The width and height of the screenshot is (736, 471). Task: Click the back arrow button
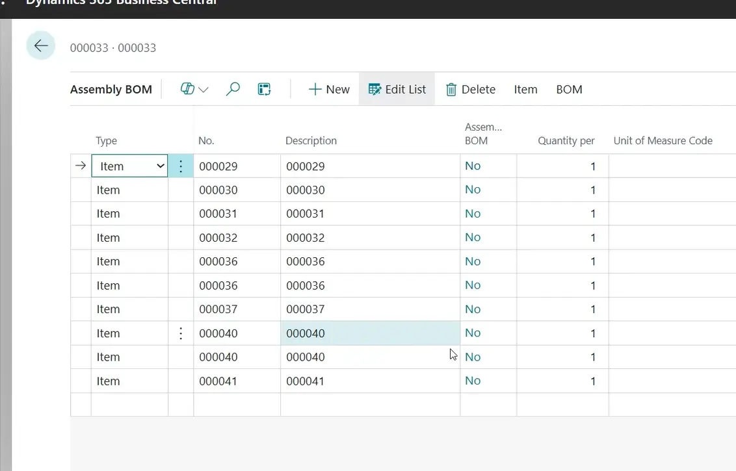coord(41,46)
